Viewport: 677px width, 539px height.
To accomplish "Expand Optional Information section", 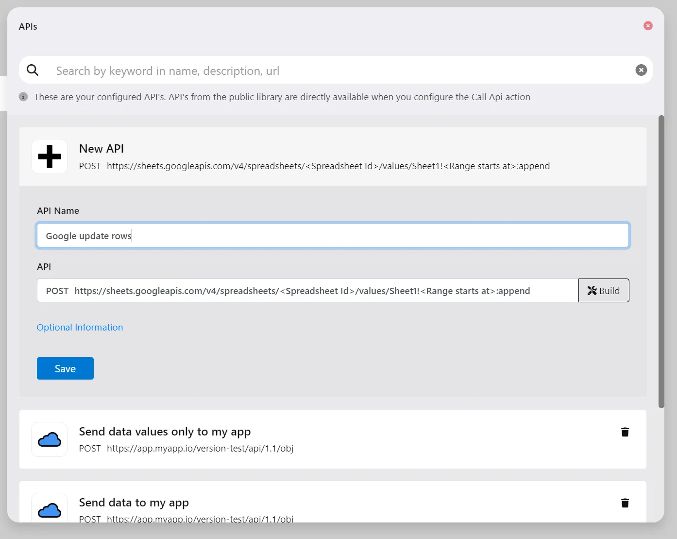I will click(x=80, y=328).
